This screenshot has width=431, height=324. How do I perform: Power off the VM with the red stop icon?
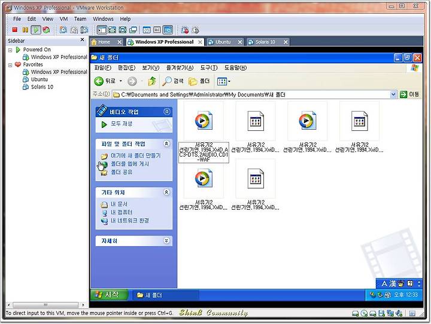point(15,30)
